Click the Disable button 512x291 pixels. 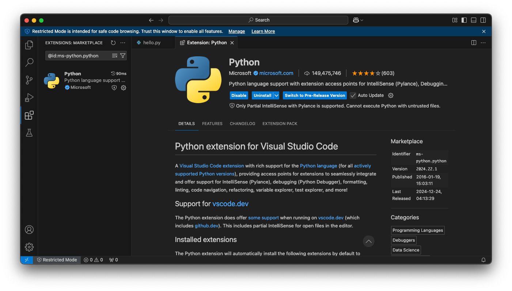coord(239,95)
